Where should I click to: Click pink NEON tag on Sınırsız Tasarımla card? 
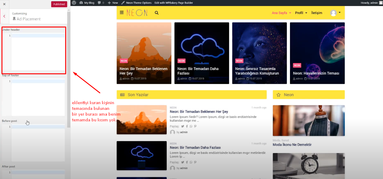239,61
